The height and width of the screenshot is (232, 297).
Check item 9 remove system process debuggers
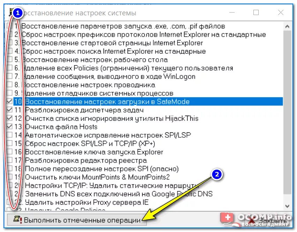(x=9, y=93)
